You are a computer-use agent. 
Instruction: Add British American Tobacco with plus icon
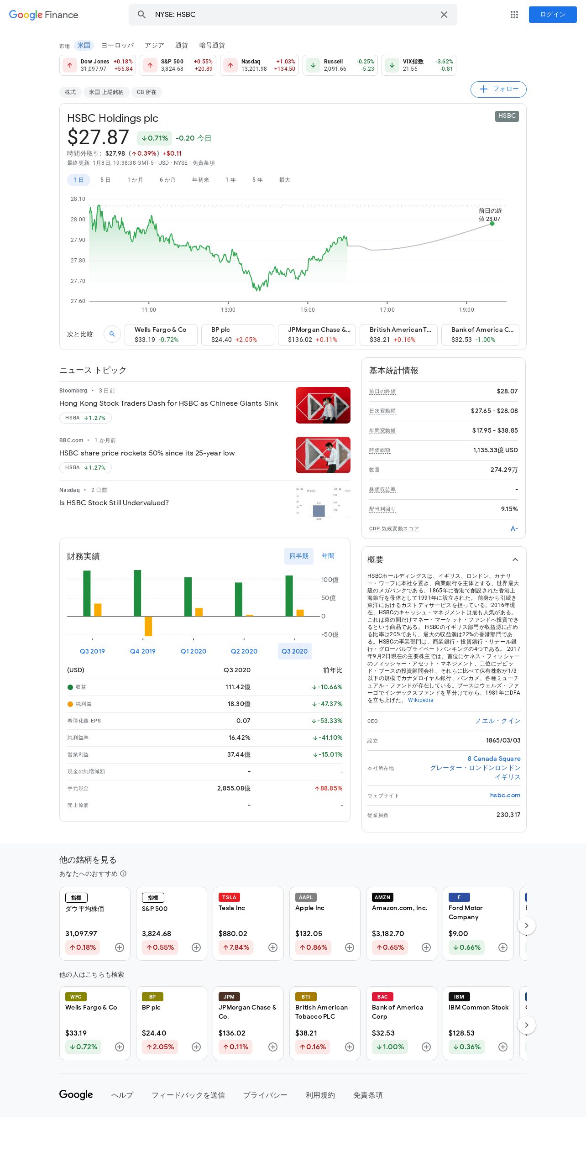350,1047
